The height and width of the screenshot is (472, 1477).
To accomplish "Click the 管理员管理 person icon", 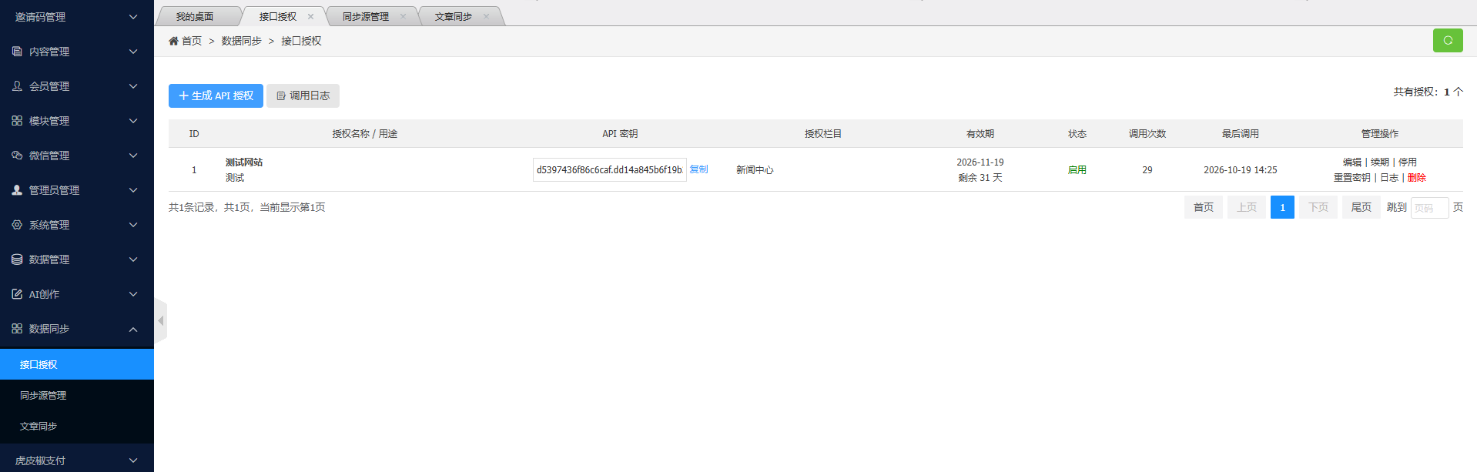I will tap(17, 190).
